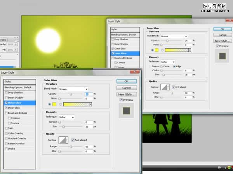Click Opacity value field in Outer Glow

[89, 94]
